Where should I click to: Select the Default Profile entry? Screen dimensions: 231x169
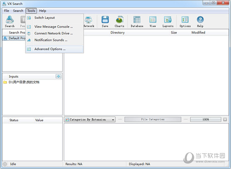[14, 38]
